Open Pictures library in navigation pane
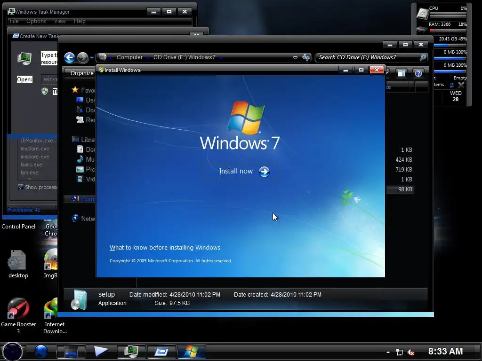Viewport: 482px width, 361px height. coord(86,169)
